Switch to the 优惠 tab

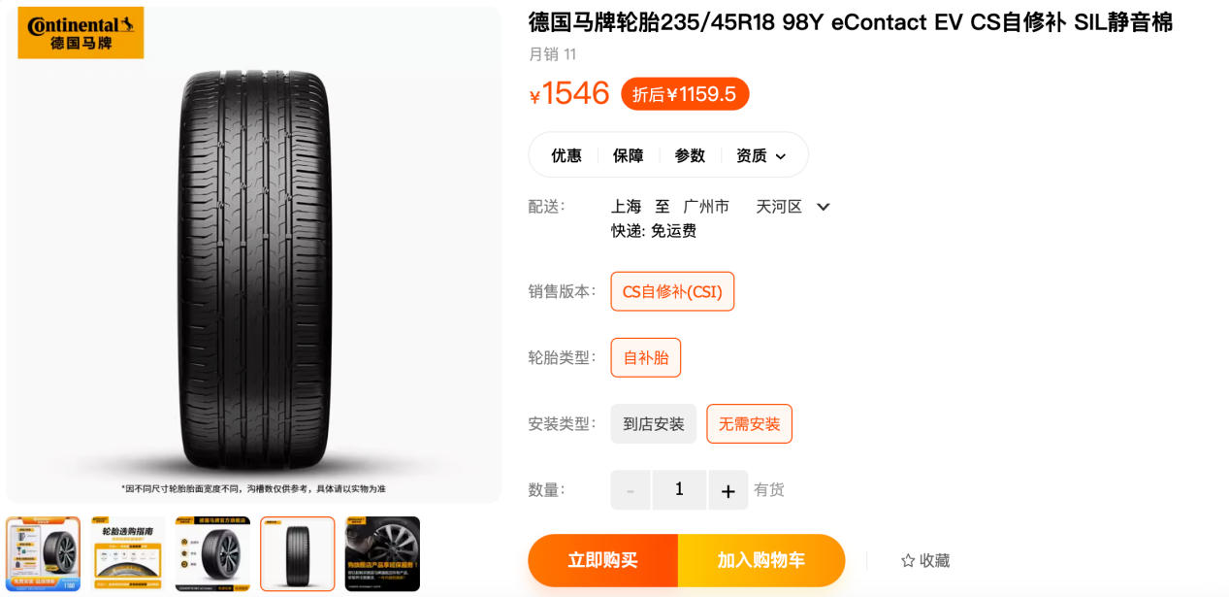click(x=566, y=155)
